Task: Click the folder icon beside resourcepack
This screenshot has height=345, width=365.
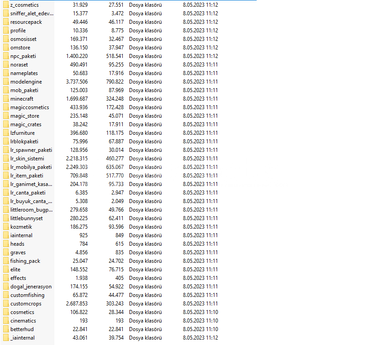Action: (x=6, y=22)
